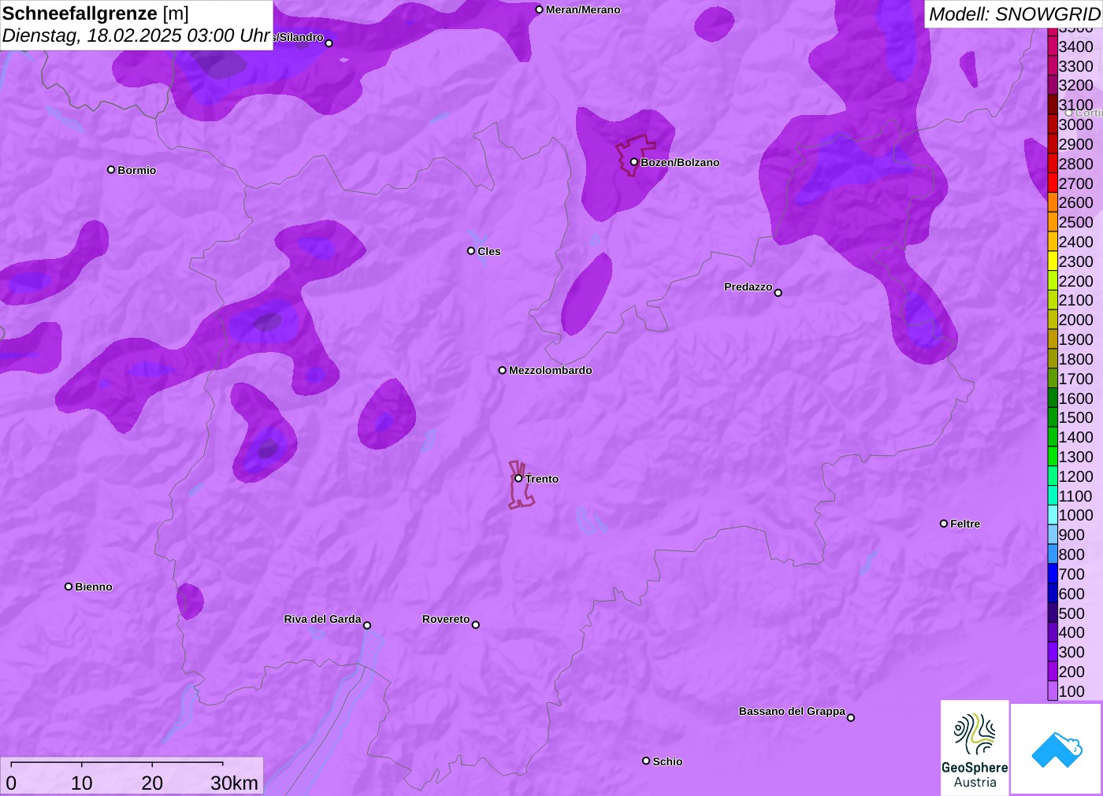This screenshot has height=796, width=1103.
Task: Click the Riva del Garda label text
Action: pos(322,619)
